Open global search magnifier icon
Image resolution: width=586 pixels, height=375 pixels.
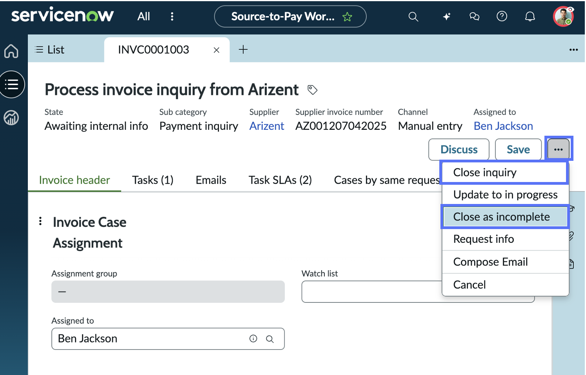tap(413, 16)
